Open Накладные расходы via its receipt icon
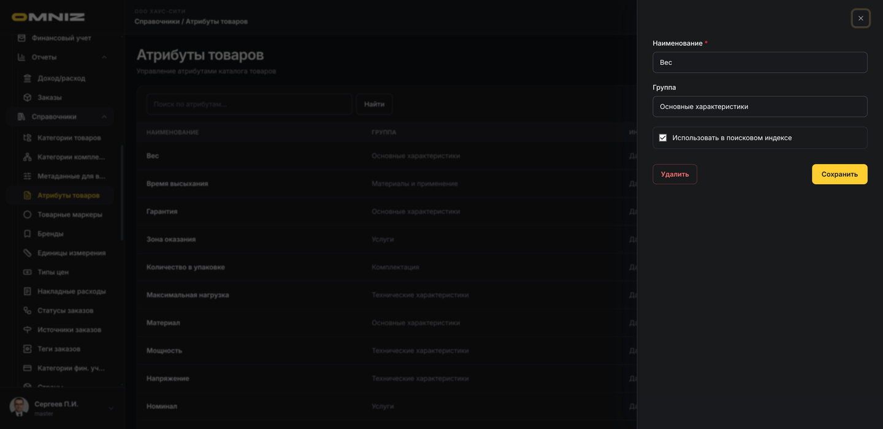 (x=27, y=291)
